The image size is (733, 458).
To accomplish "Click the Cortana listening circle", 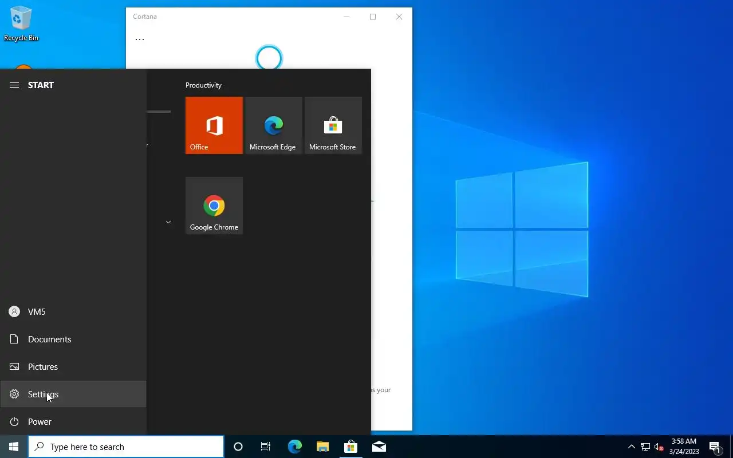I will click(269, 58).
